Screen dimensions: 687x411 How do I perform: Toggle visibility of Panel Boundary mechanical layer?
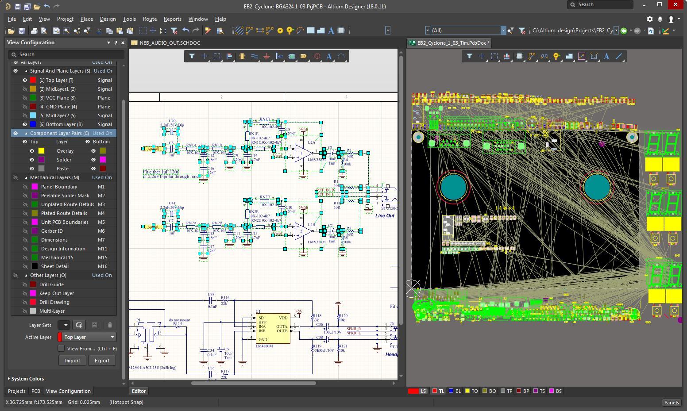pos(25,187)
